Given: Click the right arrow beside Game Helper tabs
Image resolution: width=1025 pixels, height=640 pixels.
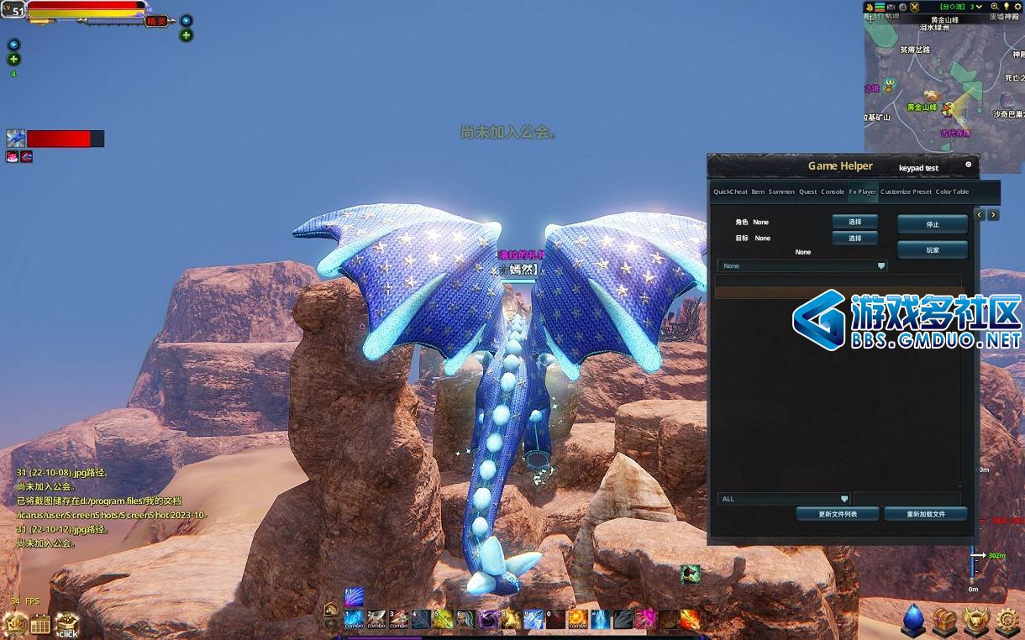Looking at the screenshot, I should pyautogui.click(x=994, y=215).
